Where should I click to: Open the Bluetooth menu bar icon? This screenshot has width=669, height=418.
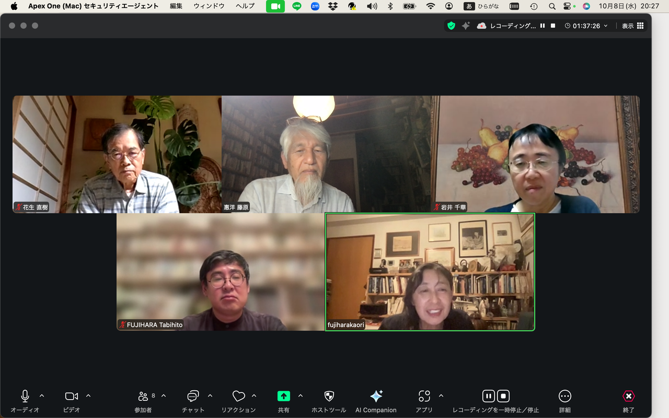tap(390, 6)
